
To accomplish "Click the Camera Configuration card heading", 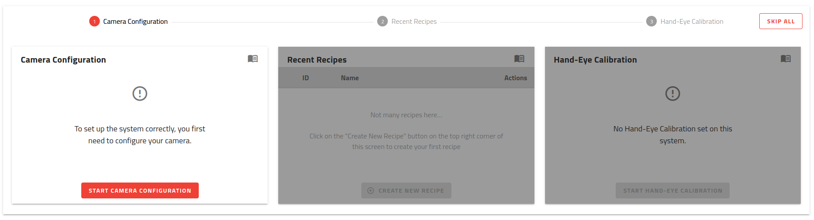I will [63, 60].
